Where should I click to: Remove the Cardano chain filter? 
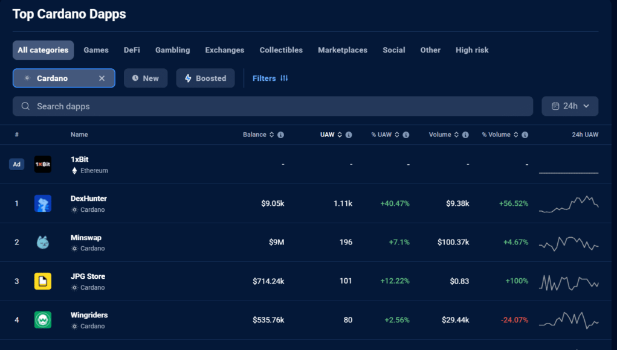(102, 78)
